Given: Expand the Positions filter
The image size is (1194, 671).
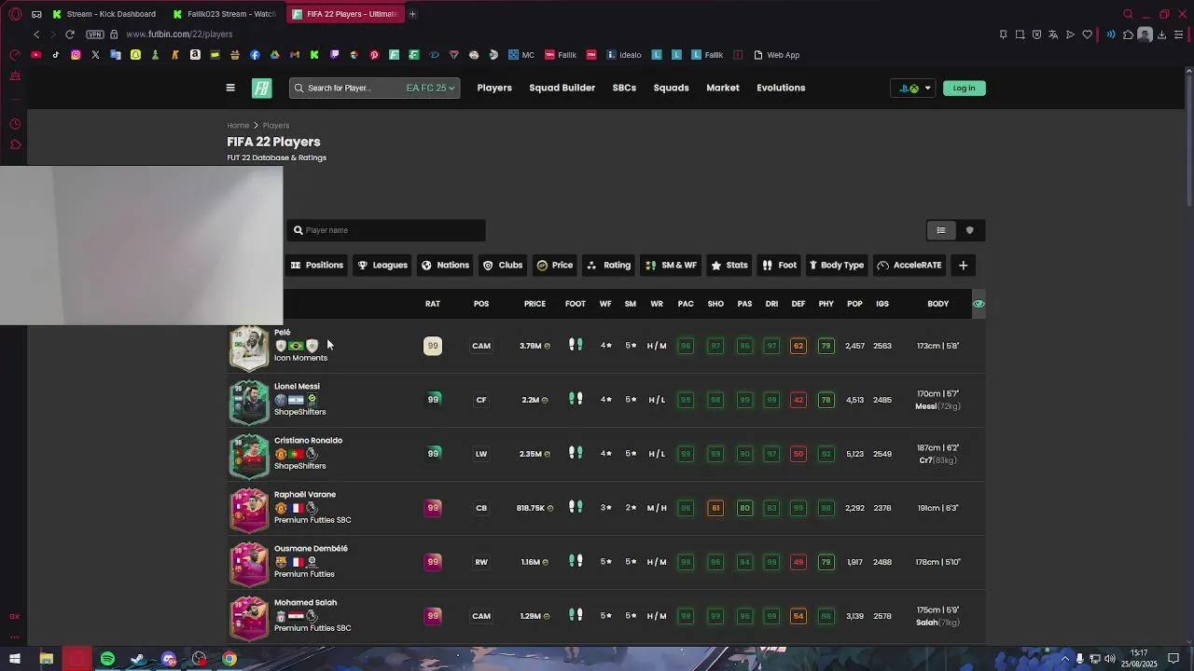Looking at the screenshot, I should point(316,266).
